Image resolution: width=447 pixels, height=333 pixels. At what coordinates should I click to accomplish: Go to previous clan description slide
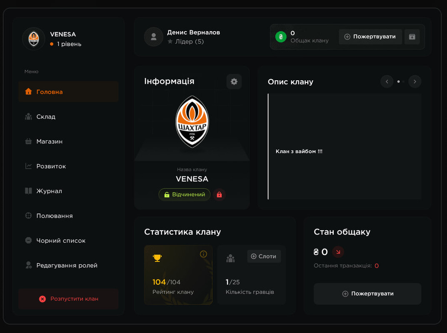387,82
